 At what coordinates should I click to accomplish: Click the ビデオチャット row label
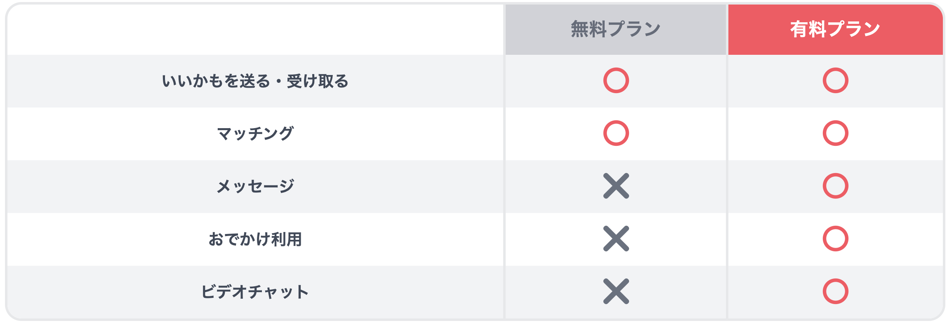click(255, 292)
